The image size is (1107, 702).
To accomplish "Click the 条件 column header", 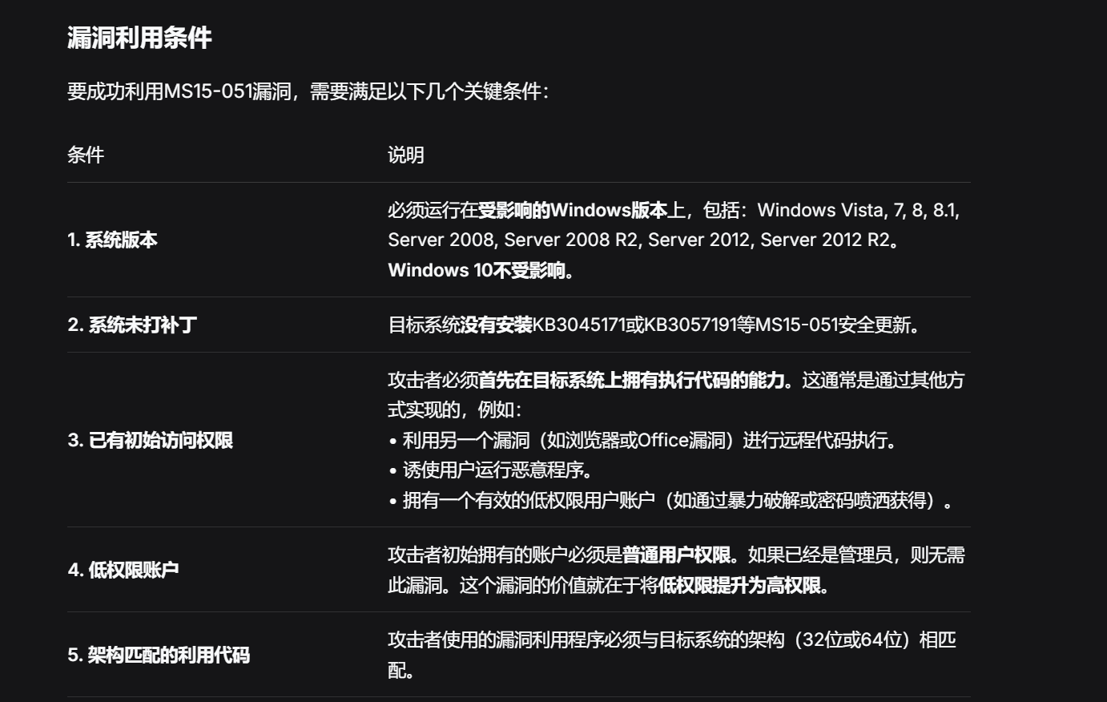I will (86, 155).
